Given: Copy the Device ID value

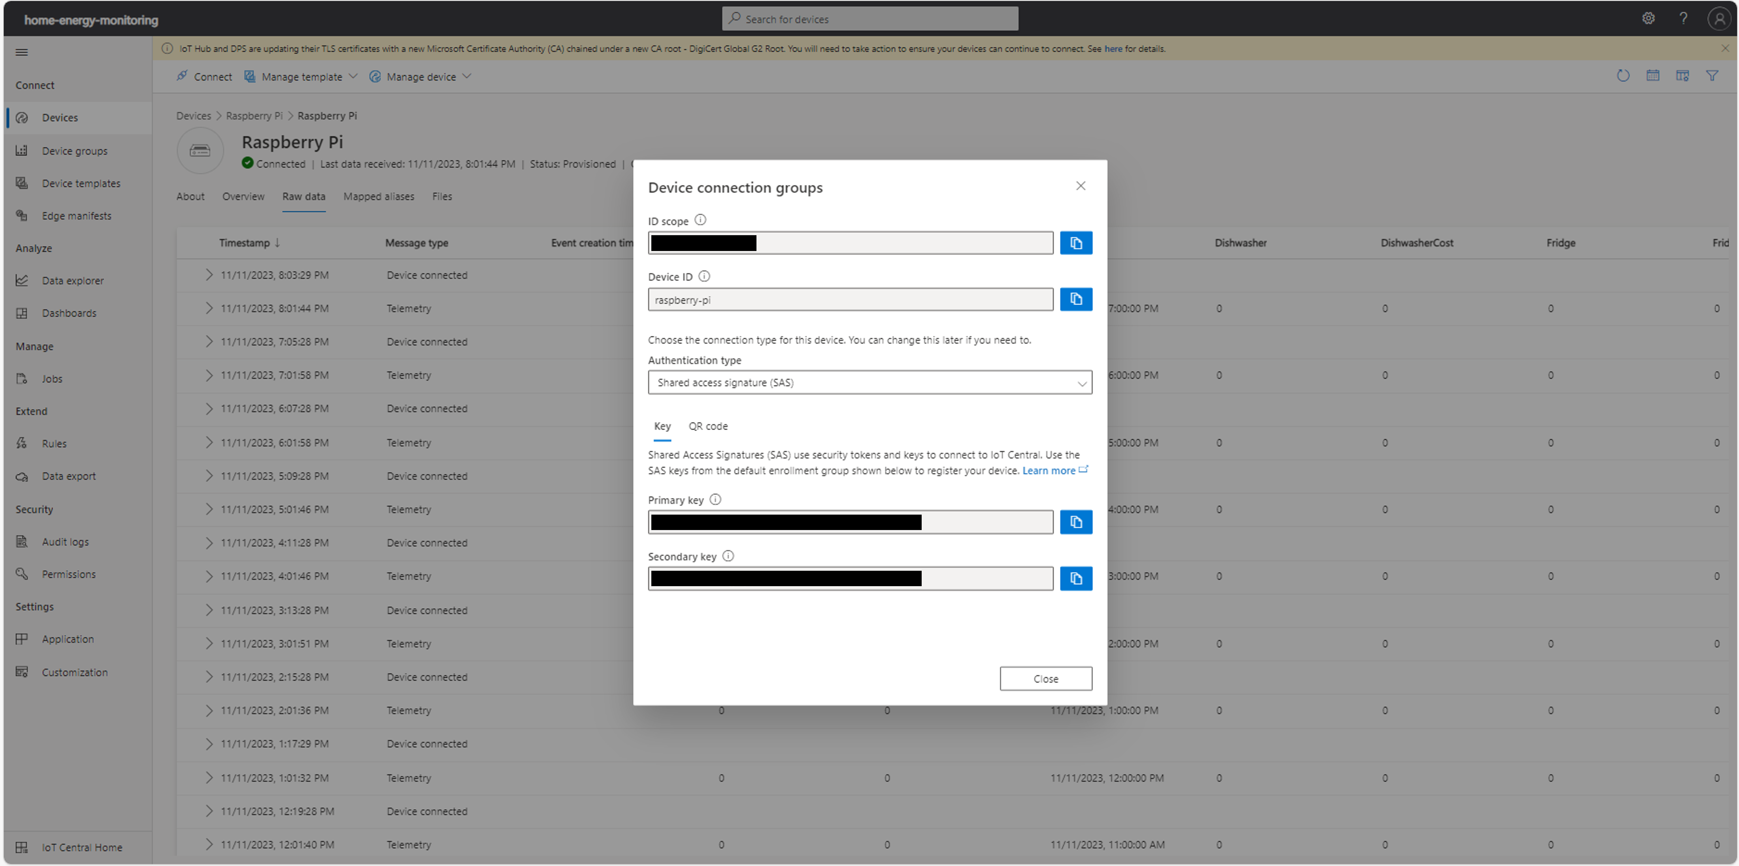Looking at the screenshot, I should [x=1076, y=299].
